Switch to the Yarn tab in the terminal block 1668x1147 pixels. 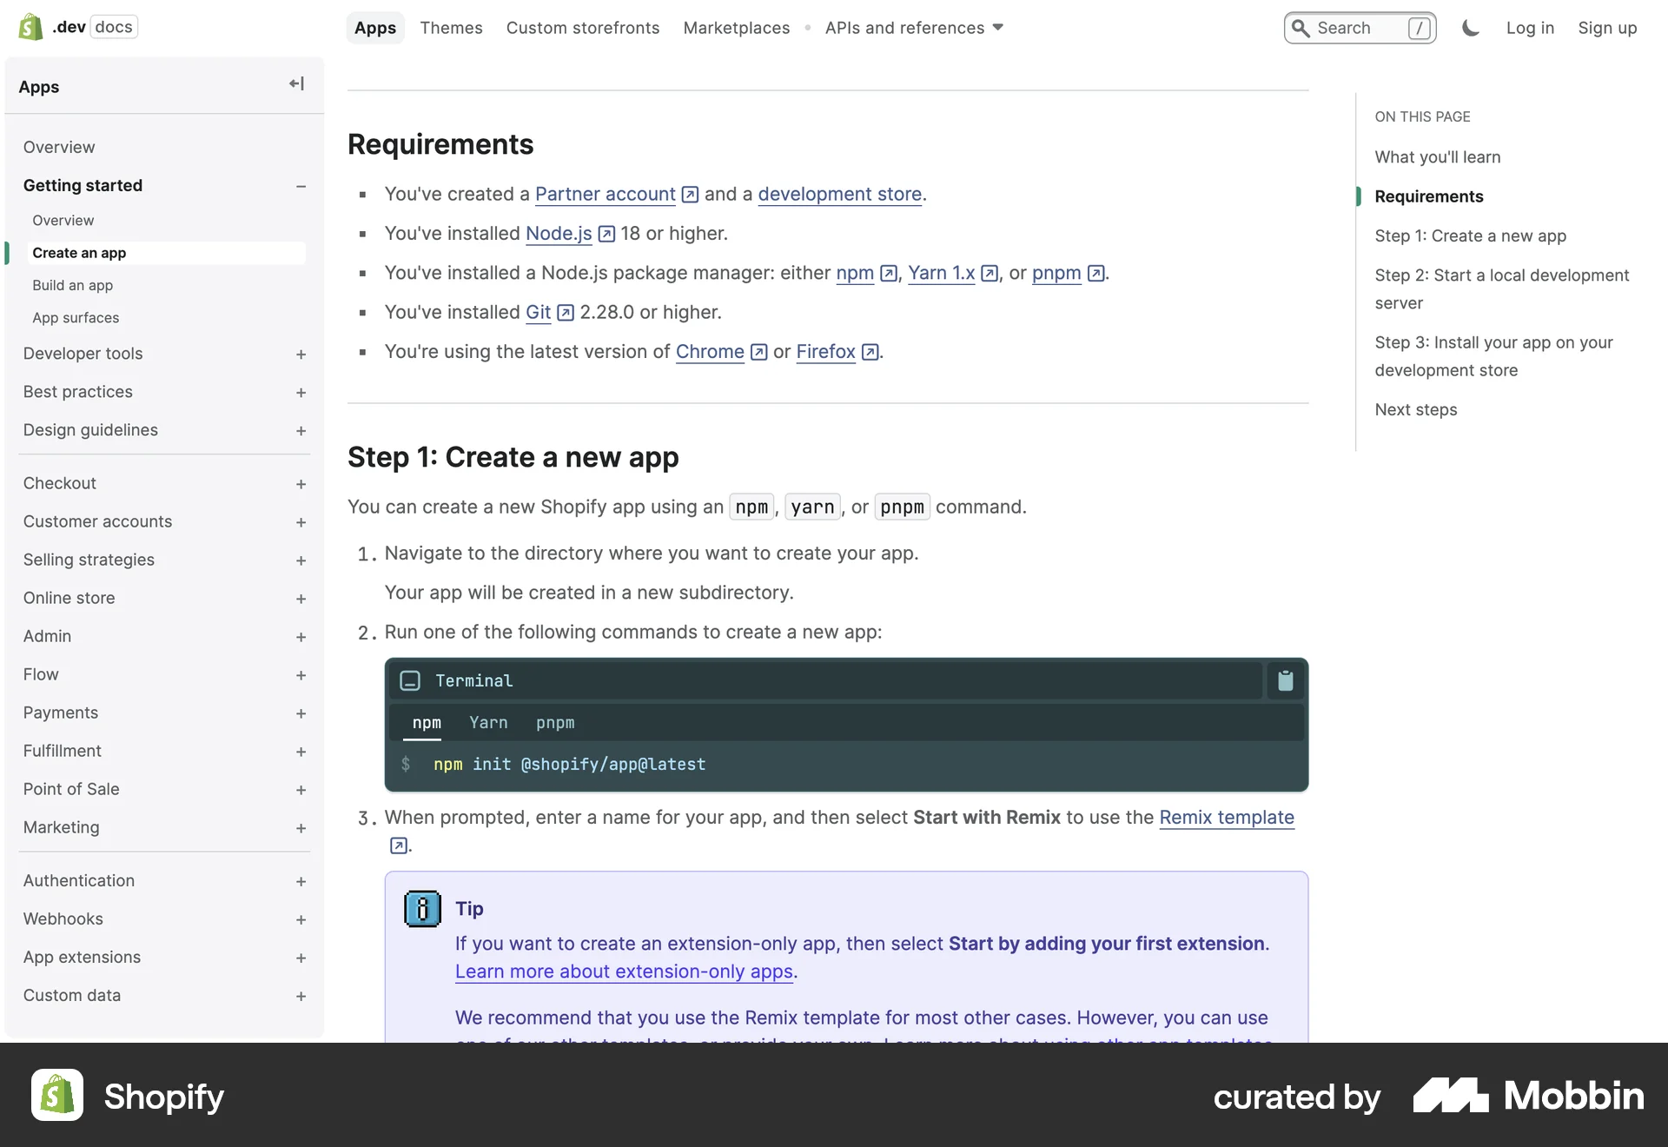pos(489,723)
